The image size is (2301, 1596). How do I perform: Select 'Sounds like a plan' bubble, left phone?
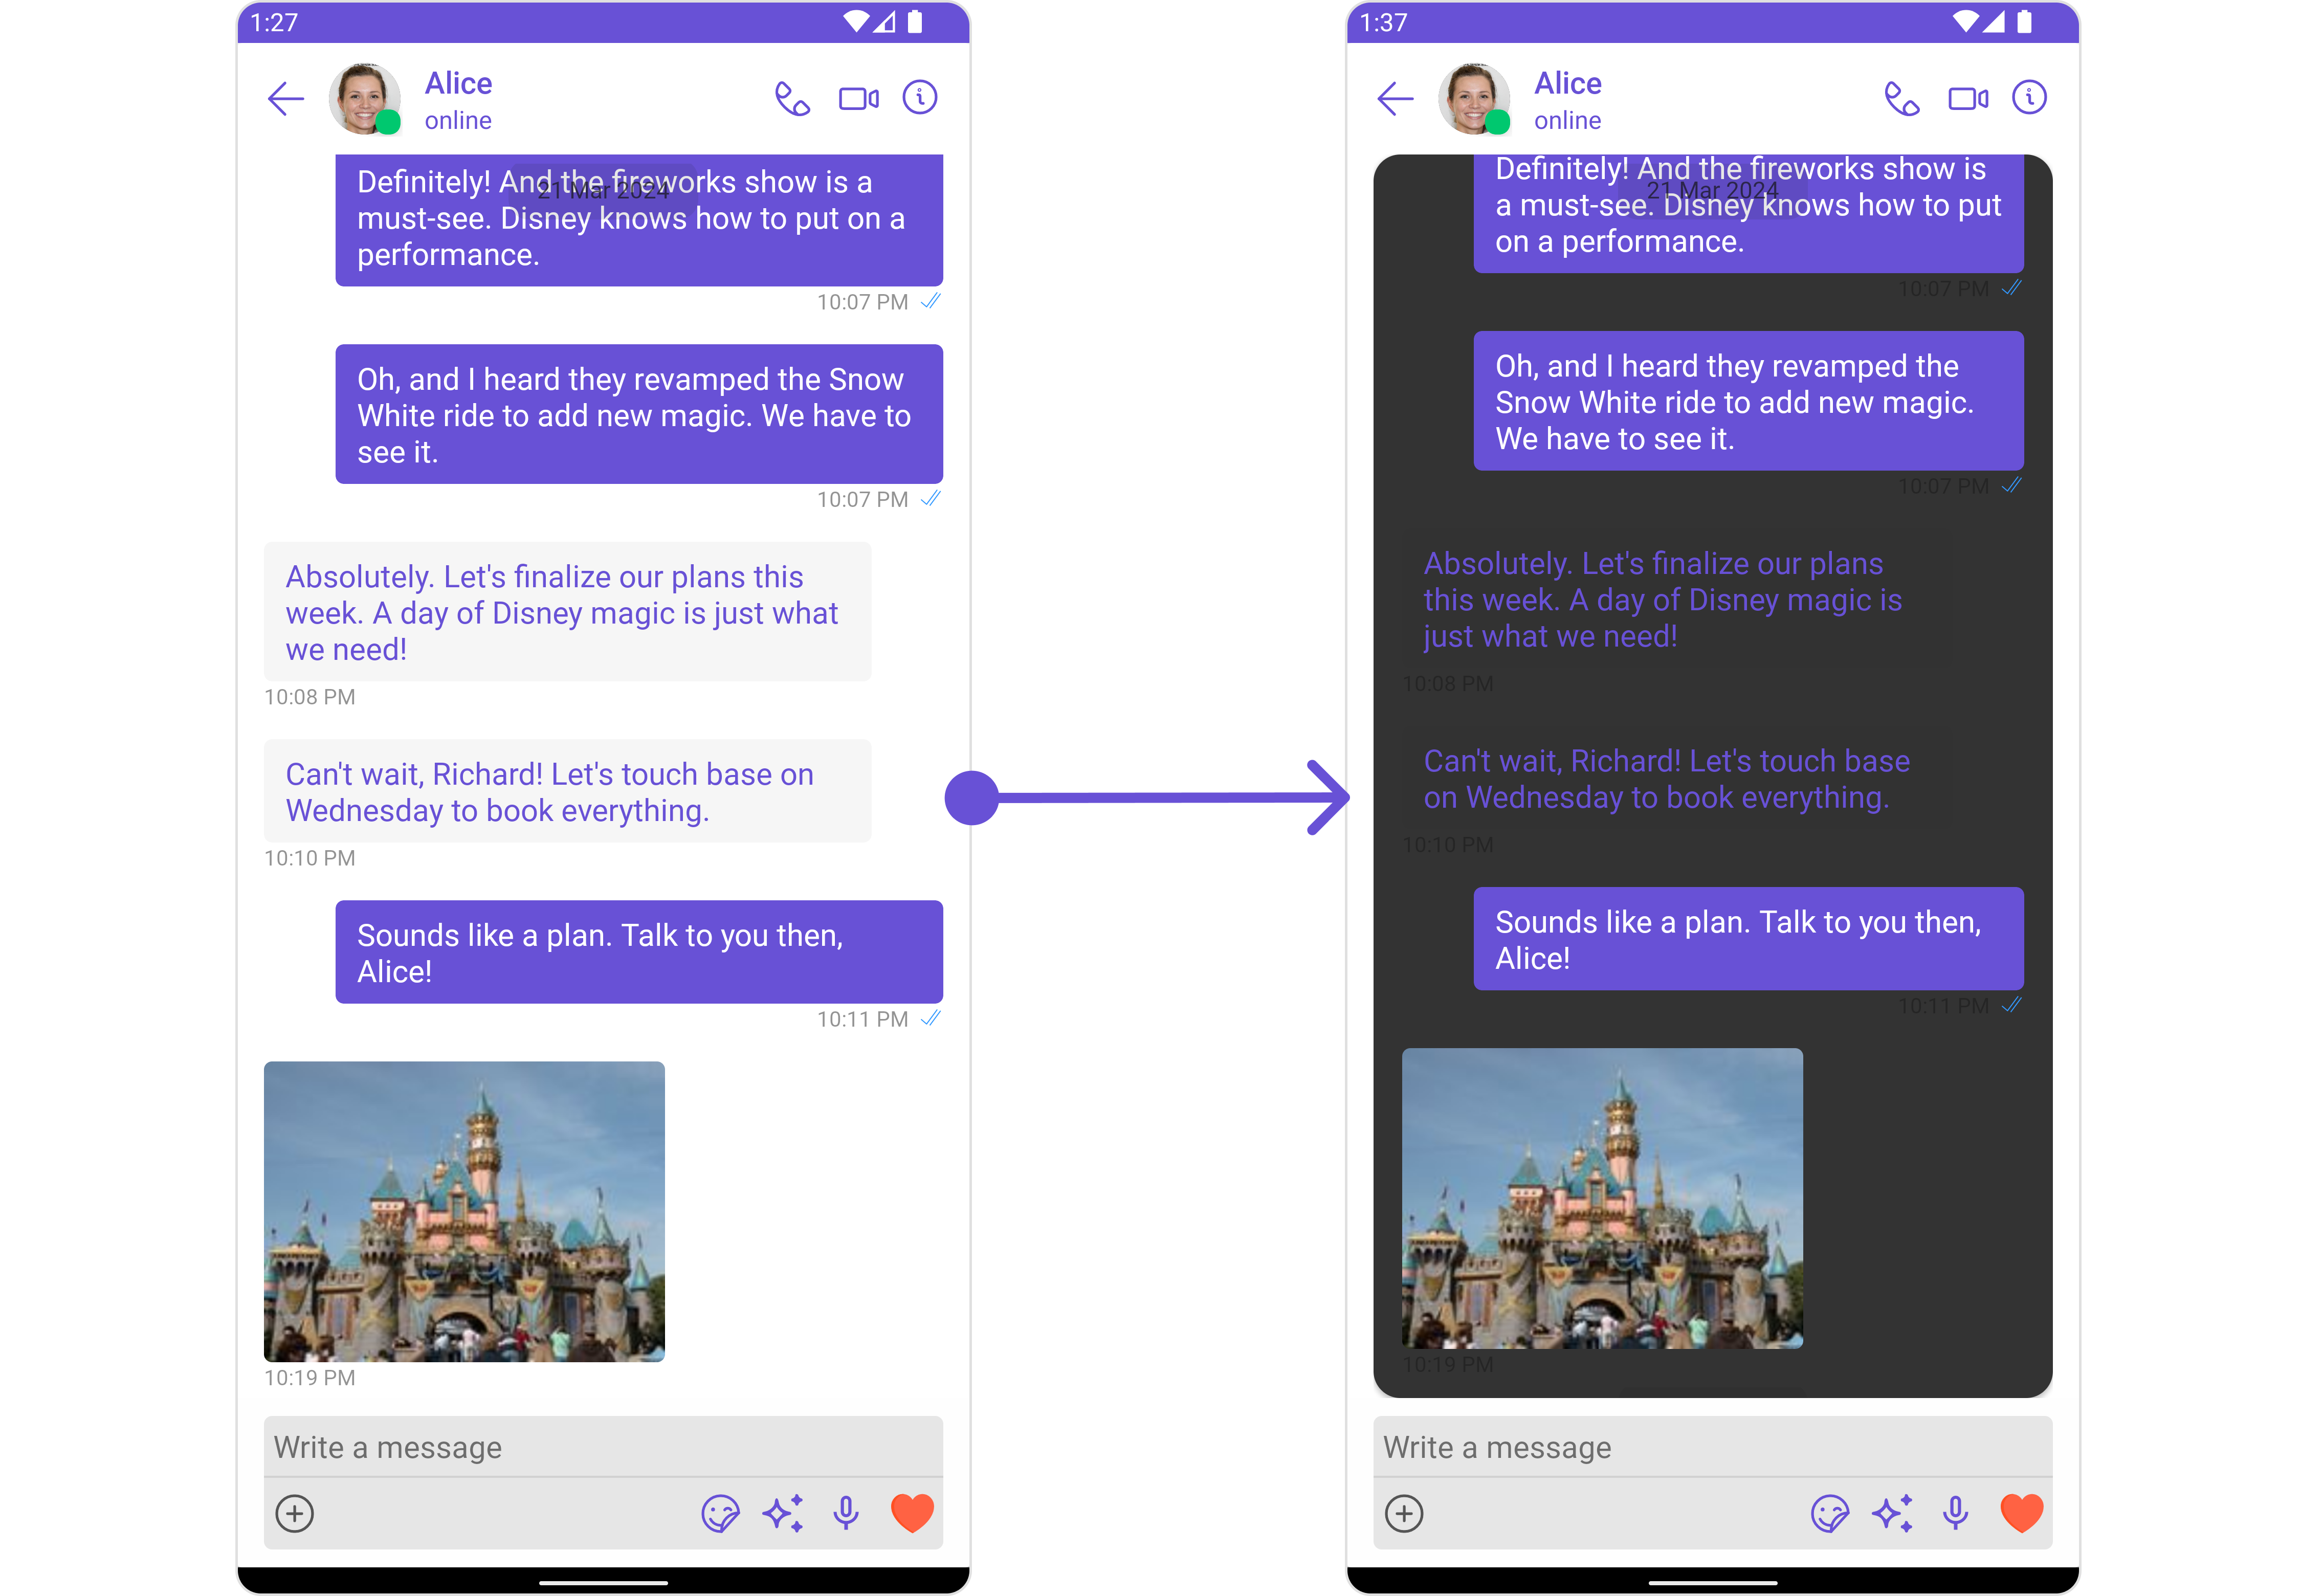click(x=639, y=952)
